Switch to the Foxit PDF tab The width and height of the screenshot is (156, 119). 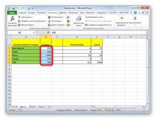(x=113, y=13)
